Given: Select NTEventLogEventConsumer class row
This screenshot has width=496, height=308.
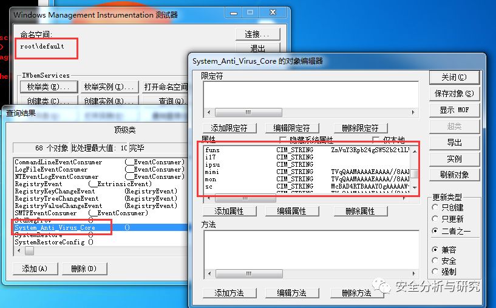Looking at the screenshot, I should click(x=101, y=176).
